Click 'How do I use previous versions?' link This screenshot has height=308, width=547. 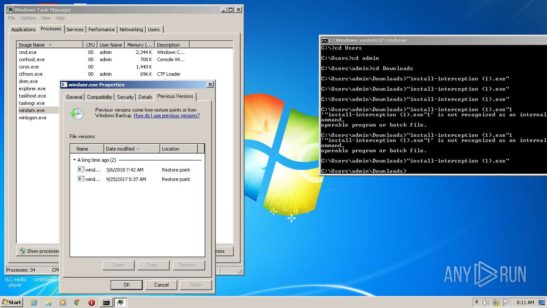[167, 115]
